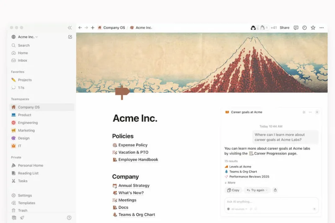This screenshot has width=335, height=223.
Task: Open help via the question mark icon
Action: [69, 218]
